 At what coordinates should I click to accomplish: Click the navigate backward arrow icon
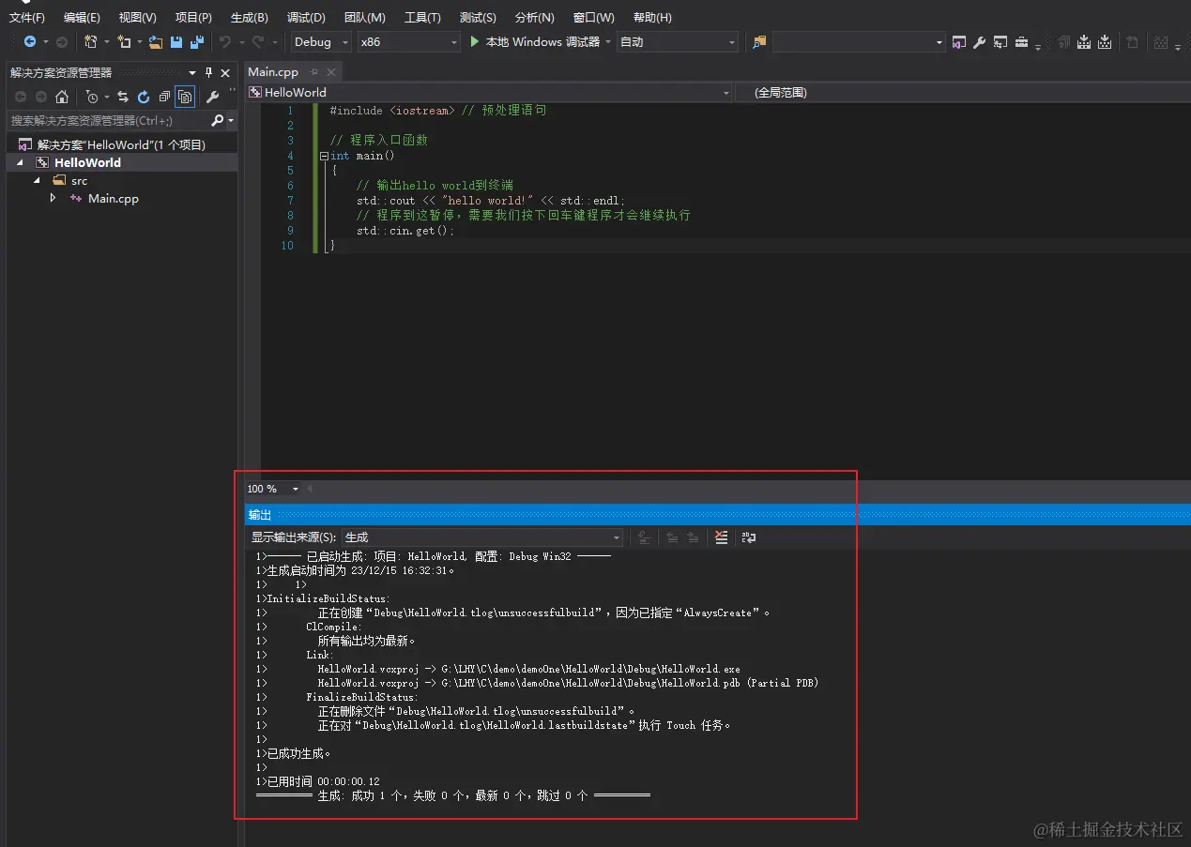point(30,41)
